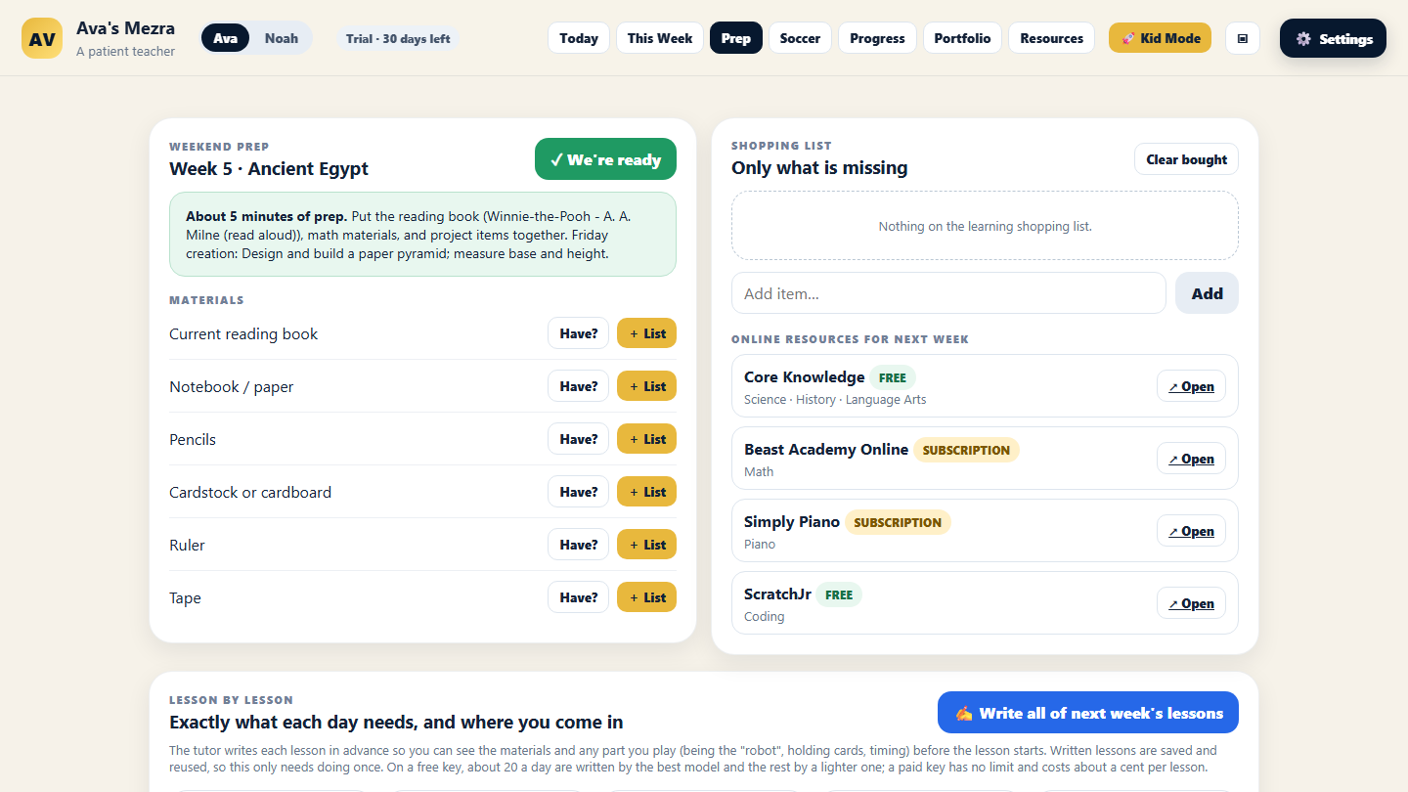Switch to Noah's profile
This screenshot has height=792, width=1408.
point(282,38)
